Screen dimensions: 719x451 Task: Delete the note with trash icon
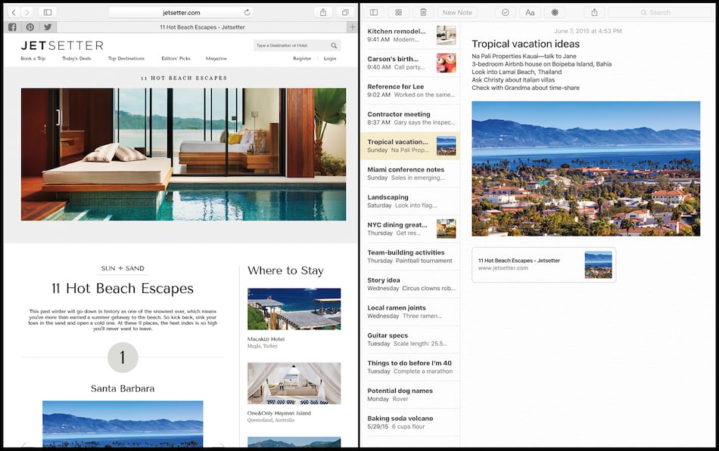[x=423, y=12]
